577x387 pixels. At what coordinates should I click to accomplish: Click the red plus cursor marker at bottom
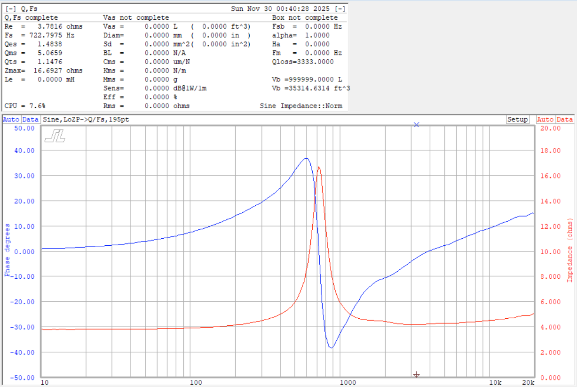pyautogui.click(x=416, y=375)
